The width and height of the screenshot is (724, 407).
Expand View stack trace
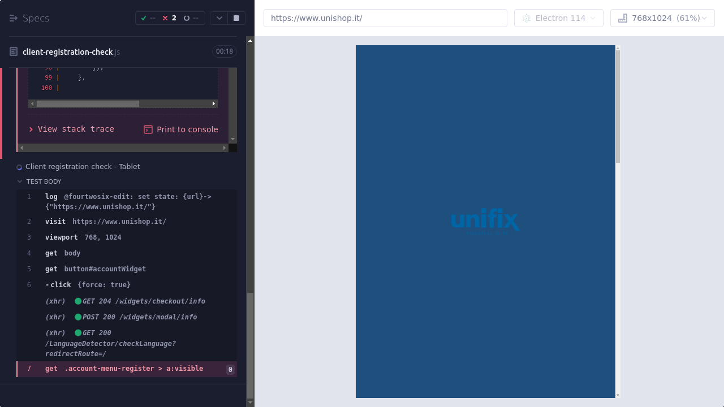pos(72,129)
